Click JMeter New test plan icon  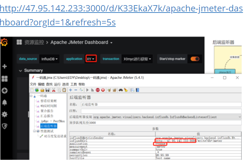pos(32,90)
